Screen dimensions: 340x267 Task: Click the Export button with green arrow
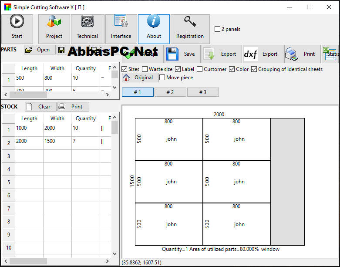(x=222, y=54)
